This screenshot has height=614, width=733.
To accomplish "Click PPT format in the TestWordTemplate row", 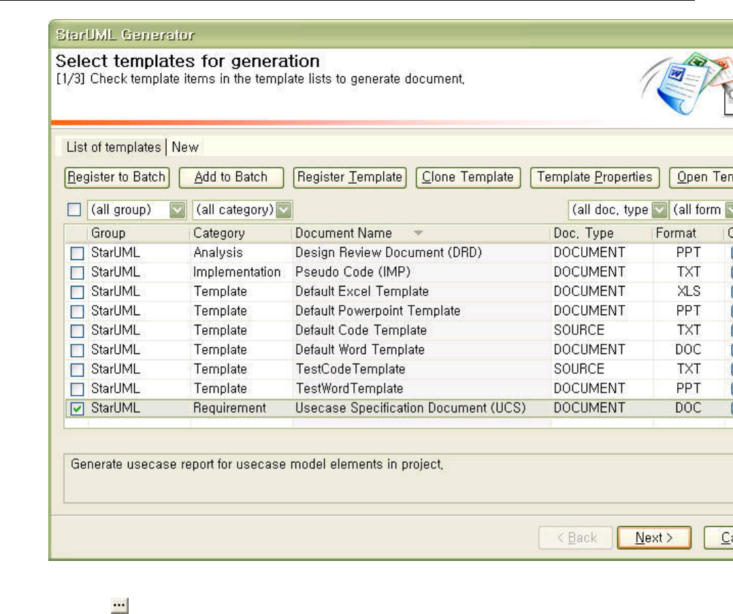I will pyautogui.click(x=688, y=389).
